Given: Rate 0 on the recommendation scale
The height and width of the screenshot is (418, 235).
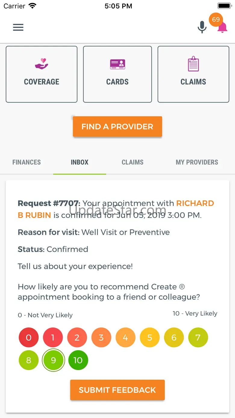Looking at the screenshot, I should 29,338.
